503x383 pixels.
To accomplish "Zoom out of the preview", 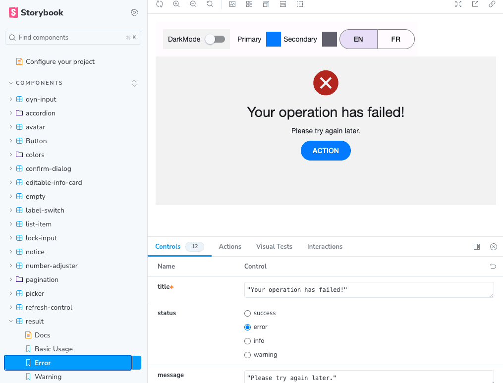I will [x=193, y=4].
